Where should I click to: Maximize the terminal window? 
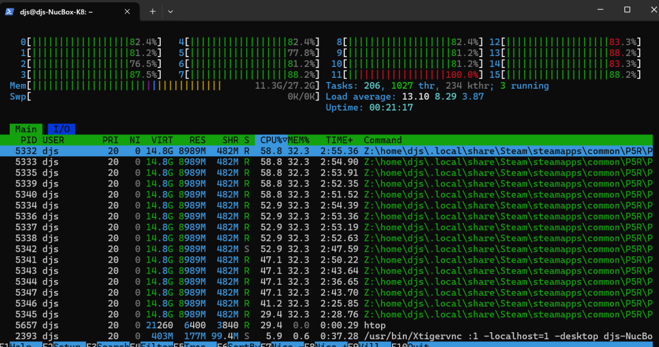(x=627, y=10)
